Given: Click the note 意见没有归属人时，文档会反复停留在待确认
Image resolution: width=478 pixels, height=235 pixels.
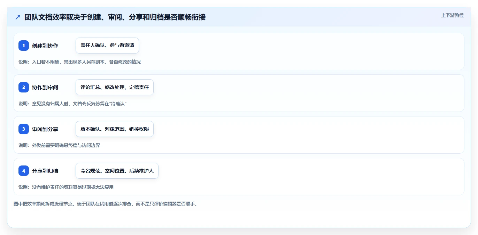Looking at the screenshot, I should (x=72, y=104).
